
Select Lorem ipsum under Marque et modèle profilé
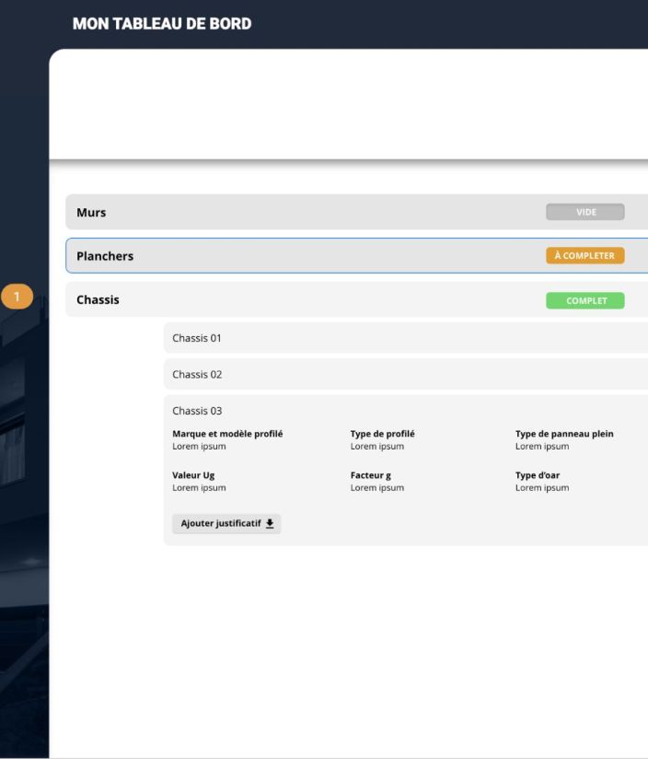coord(199,447)
